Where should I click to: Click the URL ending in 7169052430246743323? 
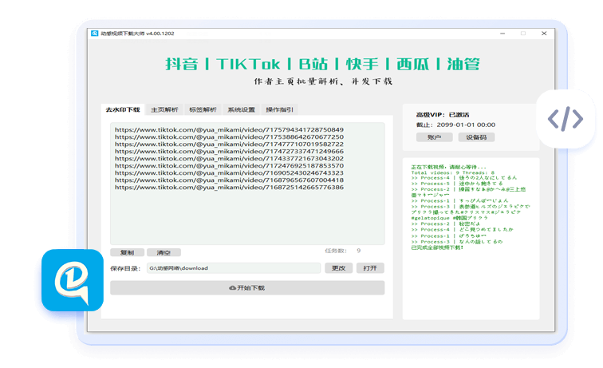(x=229, y=173)
